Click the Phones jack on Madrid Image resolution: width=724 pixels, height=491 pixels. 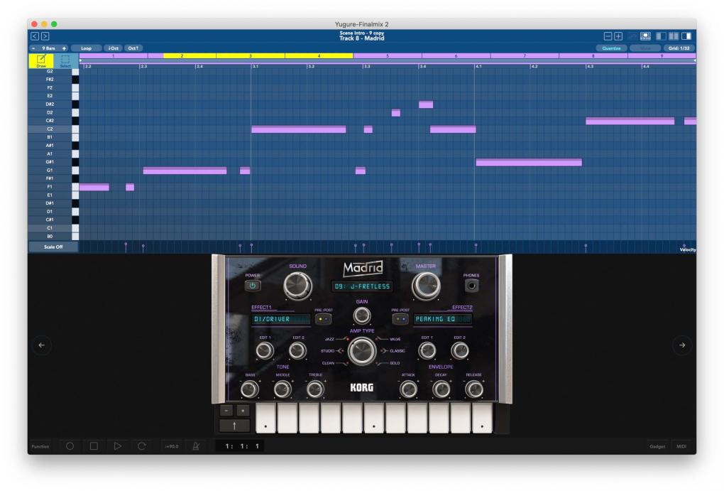(x=471, y=286)
